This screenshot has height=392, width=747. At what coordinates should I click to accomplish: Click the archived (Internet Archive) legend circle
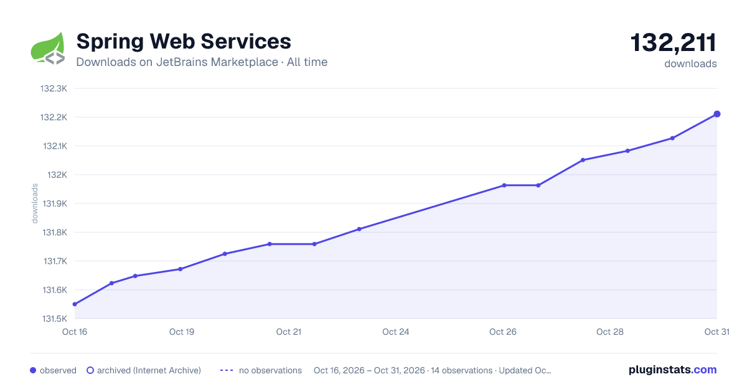point(90,370)
